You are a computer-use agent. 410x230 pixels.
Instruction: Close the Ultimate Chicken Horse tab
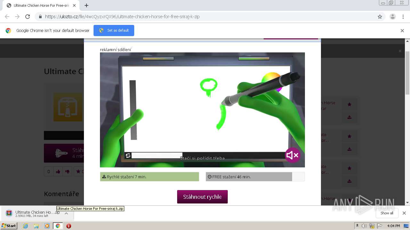75,5
